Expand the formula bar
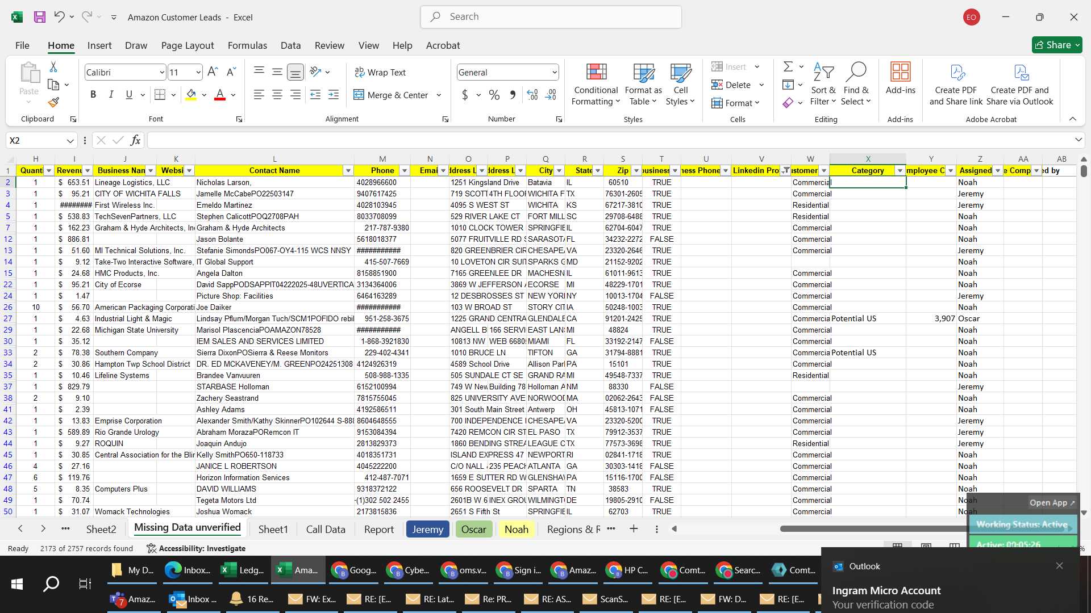This screenshot has width=1091, height=613. click(x=1078, y=140)
